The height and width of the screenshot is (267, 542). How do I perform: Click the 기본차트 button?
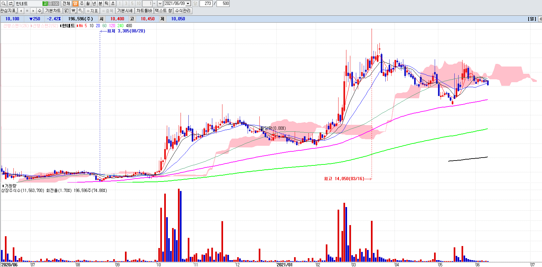click(x=53, y=11)
